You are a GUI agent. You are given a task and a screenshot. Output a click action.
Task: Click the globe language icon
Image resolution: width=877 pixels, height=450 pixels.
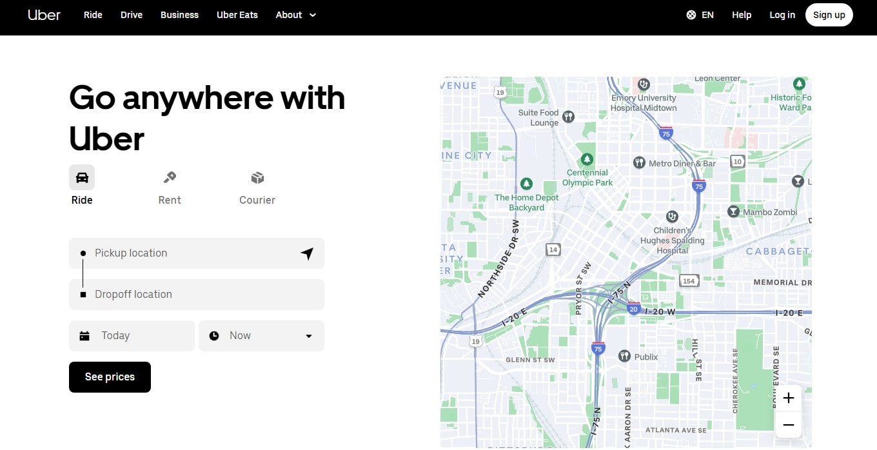tap(691, 15)
